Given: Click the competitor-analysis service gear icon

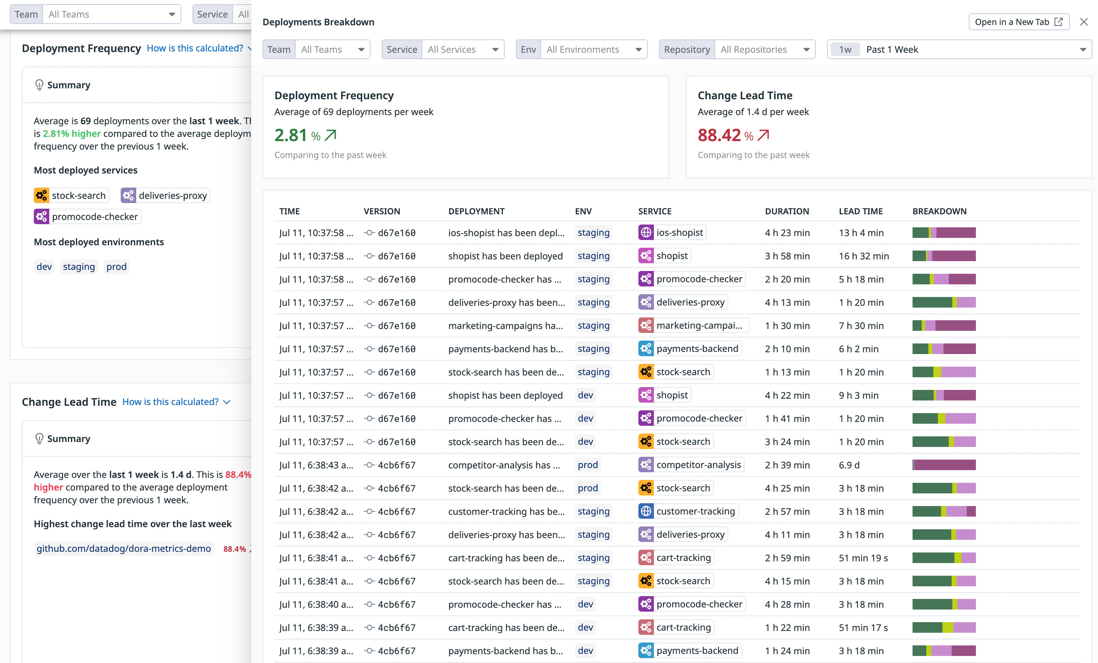Looking at the screenshot, I should pyautogui.click(x=646, y=465).
